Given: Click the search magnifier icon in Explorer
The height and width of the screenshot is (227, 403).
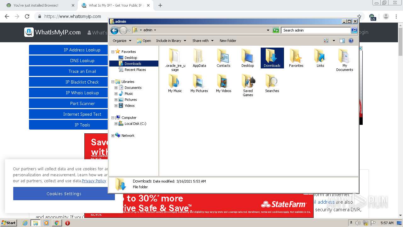Looking at the screenshot, I should (354, 30).
